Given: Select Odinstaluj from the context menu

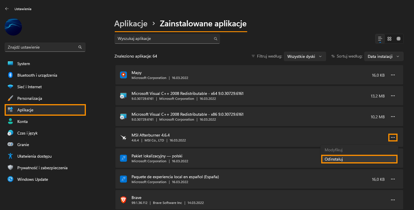Looking at the screenshot, I should pos(359,159).
